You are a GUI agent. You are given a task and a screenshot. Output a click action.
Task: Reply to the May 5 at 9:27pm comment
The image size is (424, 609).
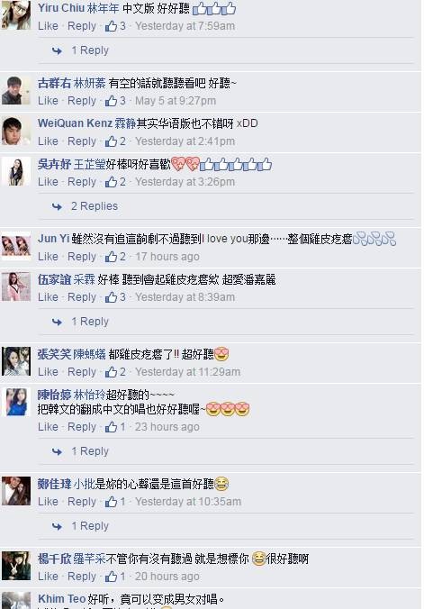click(x=82, y=101)
